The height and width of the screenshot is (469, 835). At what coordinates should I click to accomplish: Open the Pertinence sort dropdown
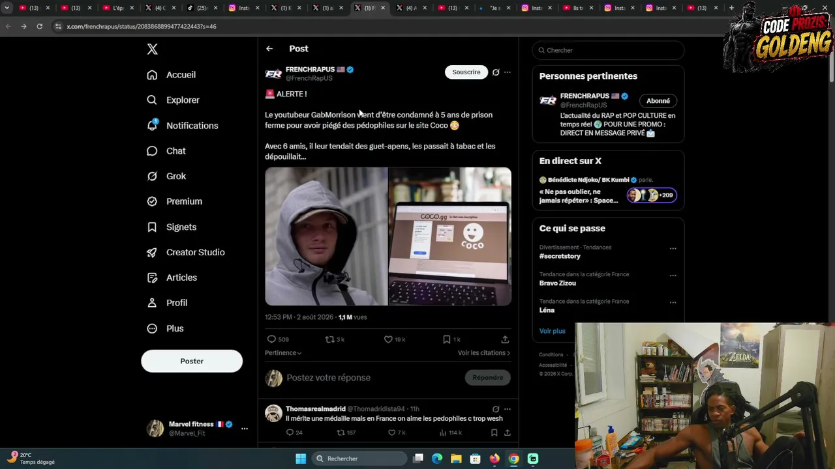283,353
